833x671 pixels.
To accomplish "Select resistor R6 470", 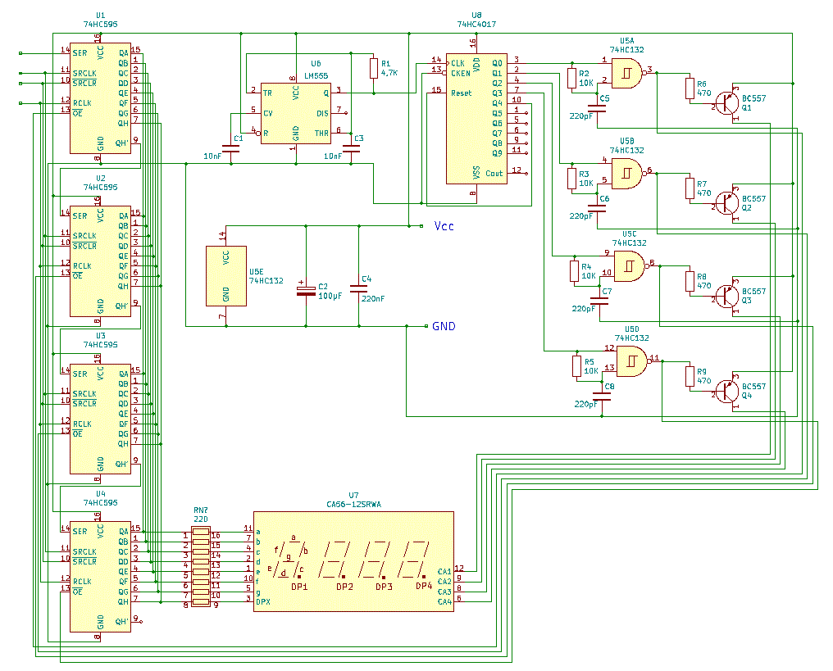I will click(x=690, y=88).
